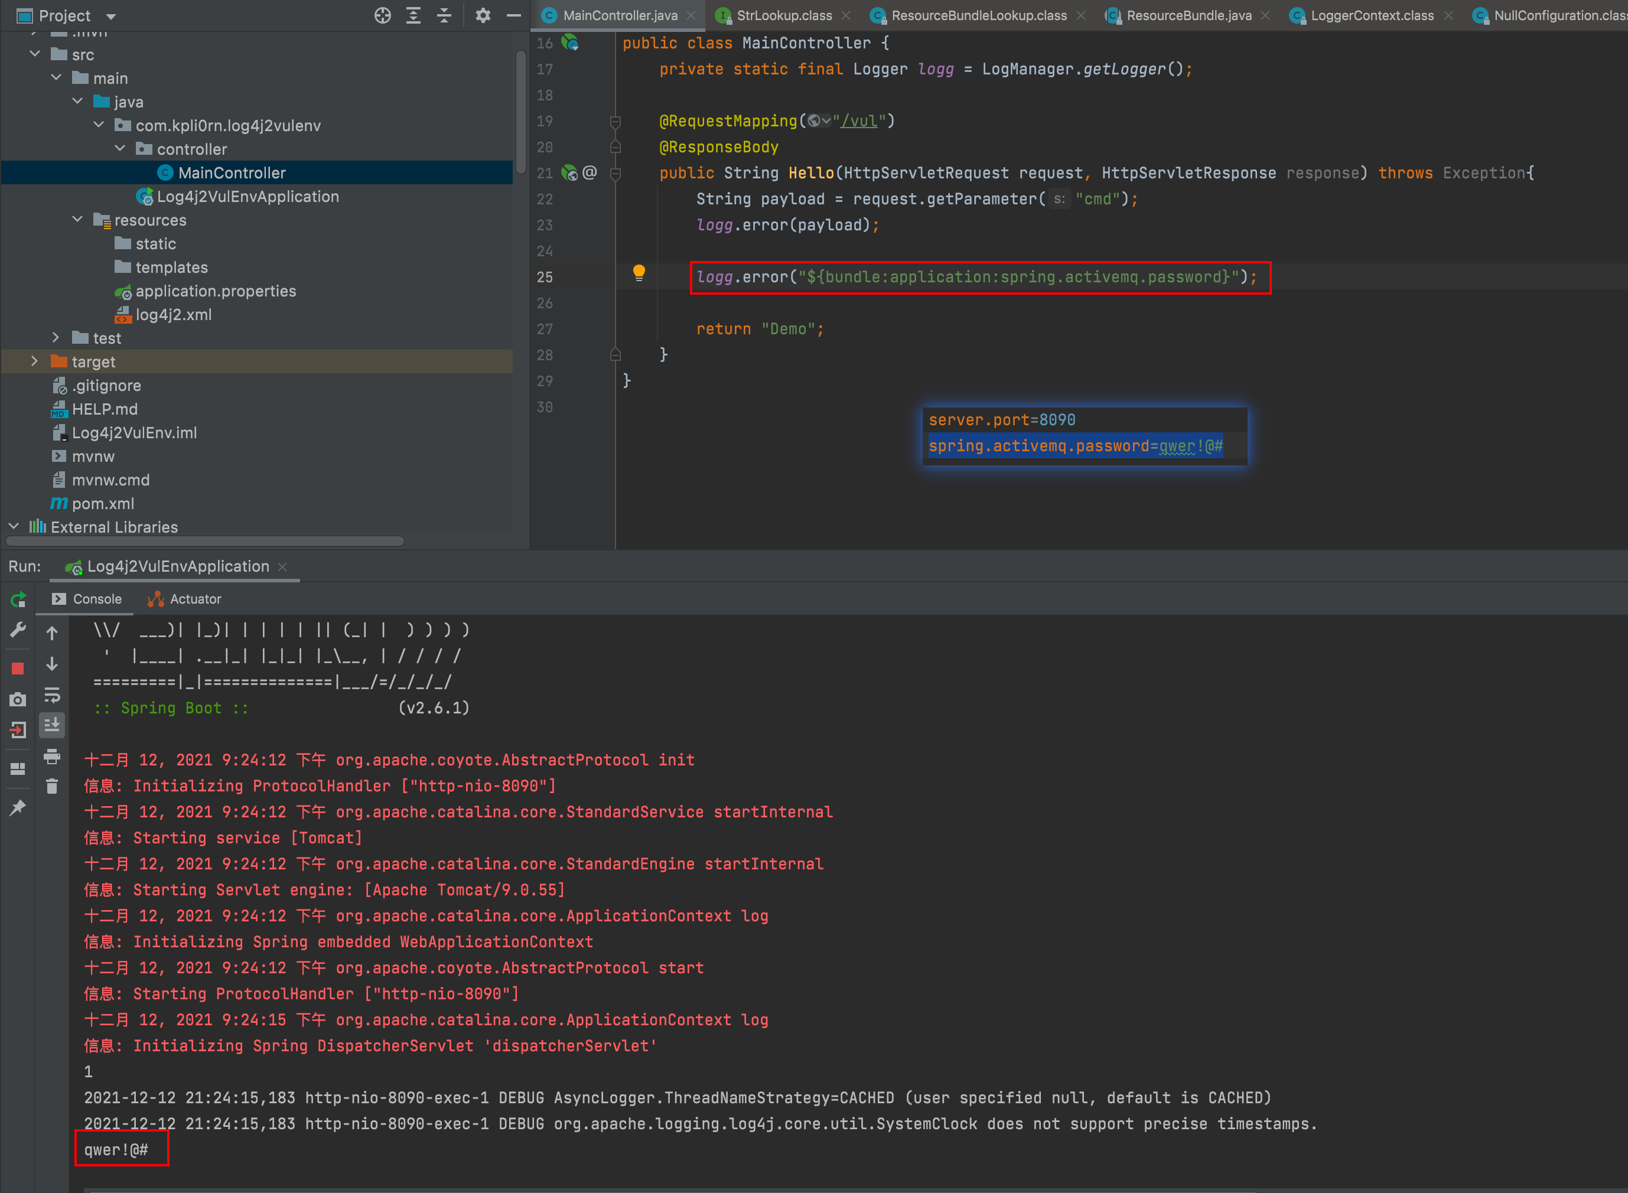Click the /vul request mapping link
The width and height of the screenshot is (1628, 1193).
point(859,120)
